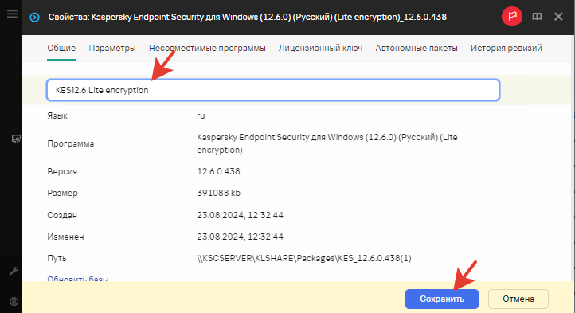Open the monitor devices sidebar icon

click(x=16, y=139)
